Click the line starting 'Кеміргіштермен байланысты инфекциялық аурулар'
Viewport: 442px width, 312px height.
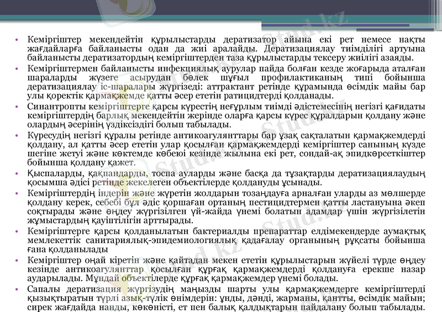[x=226, y=68]
